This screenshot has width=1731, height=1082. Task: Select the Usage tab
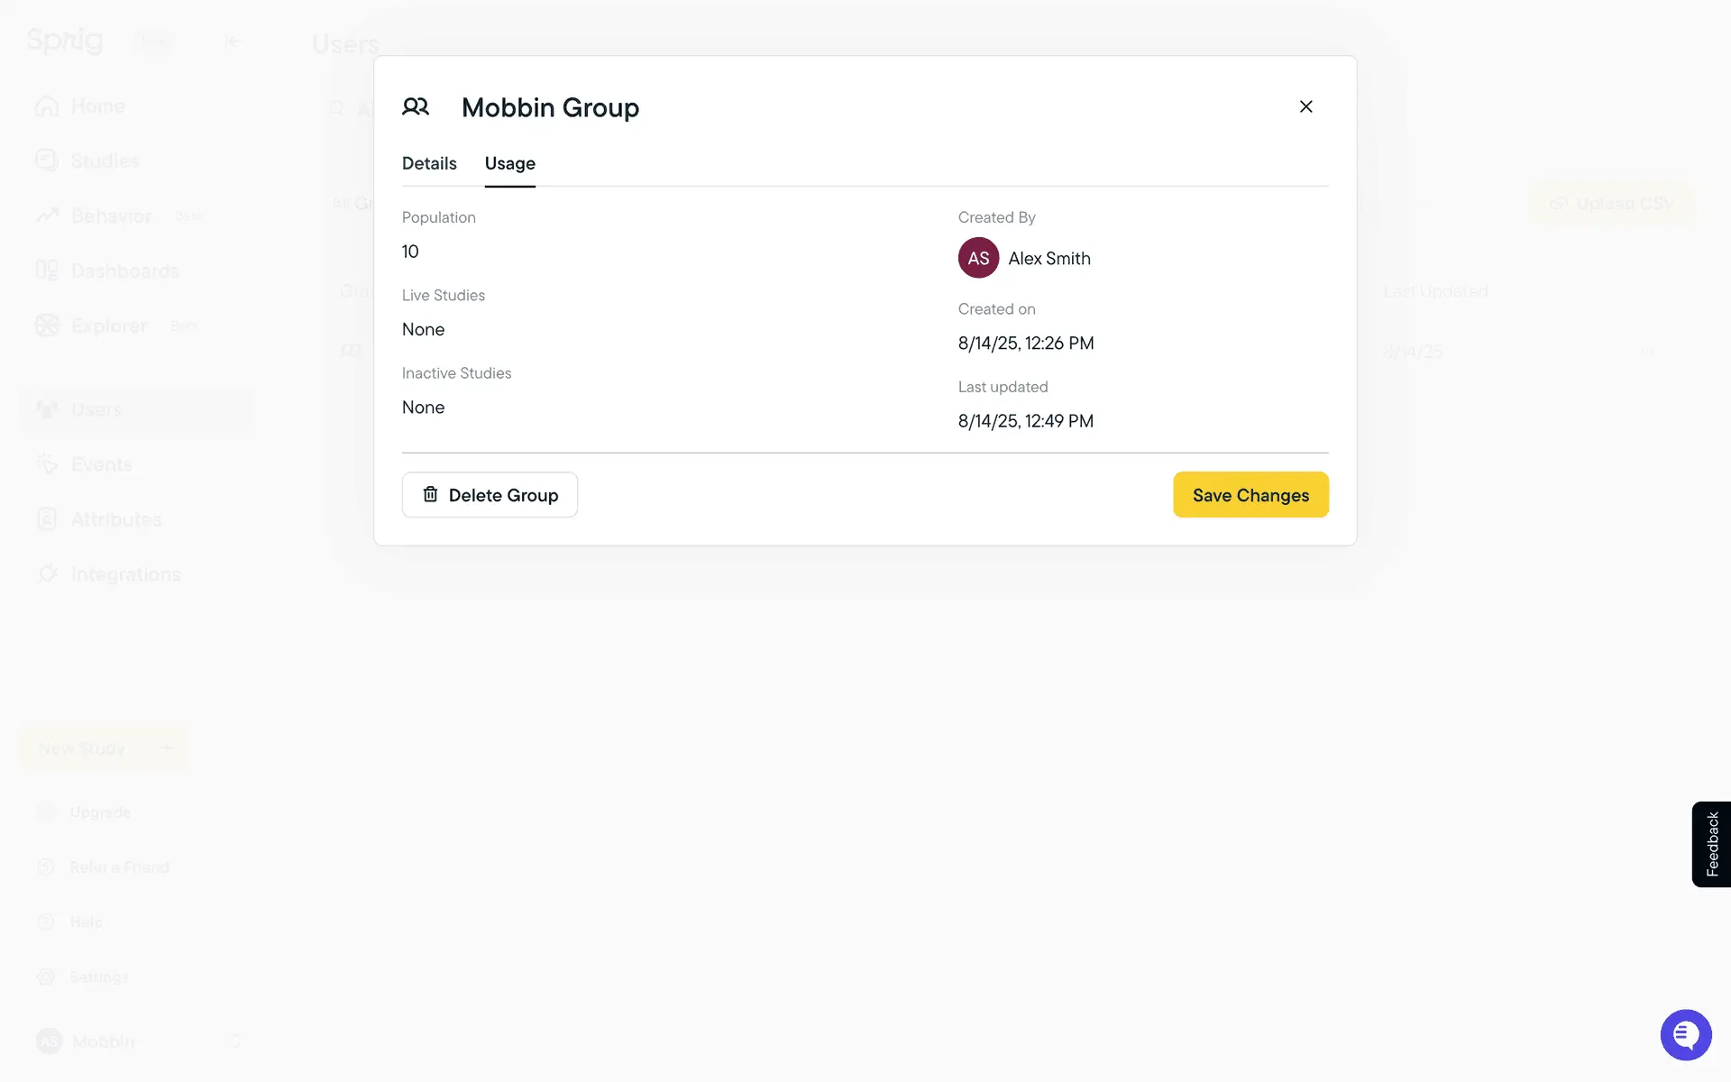click(x=509, y=163)
